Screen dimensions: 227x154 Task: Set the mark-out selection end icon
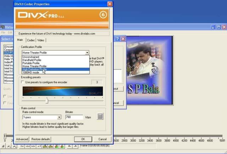(75, 146)
